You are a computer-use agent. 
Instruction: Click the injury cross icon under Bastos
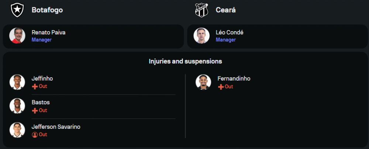point(35,111)
